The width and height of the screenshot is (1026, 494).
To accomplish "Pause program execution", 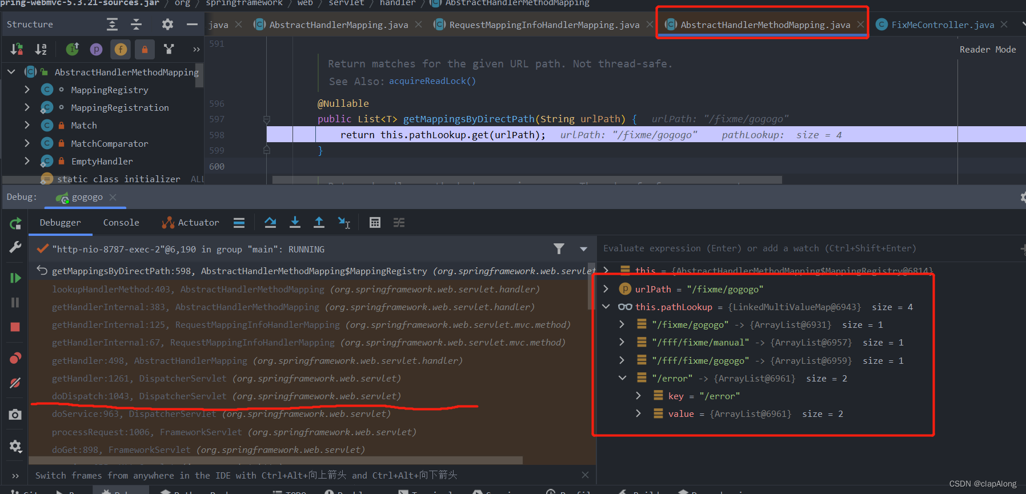I will [15, 303].
